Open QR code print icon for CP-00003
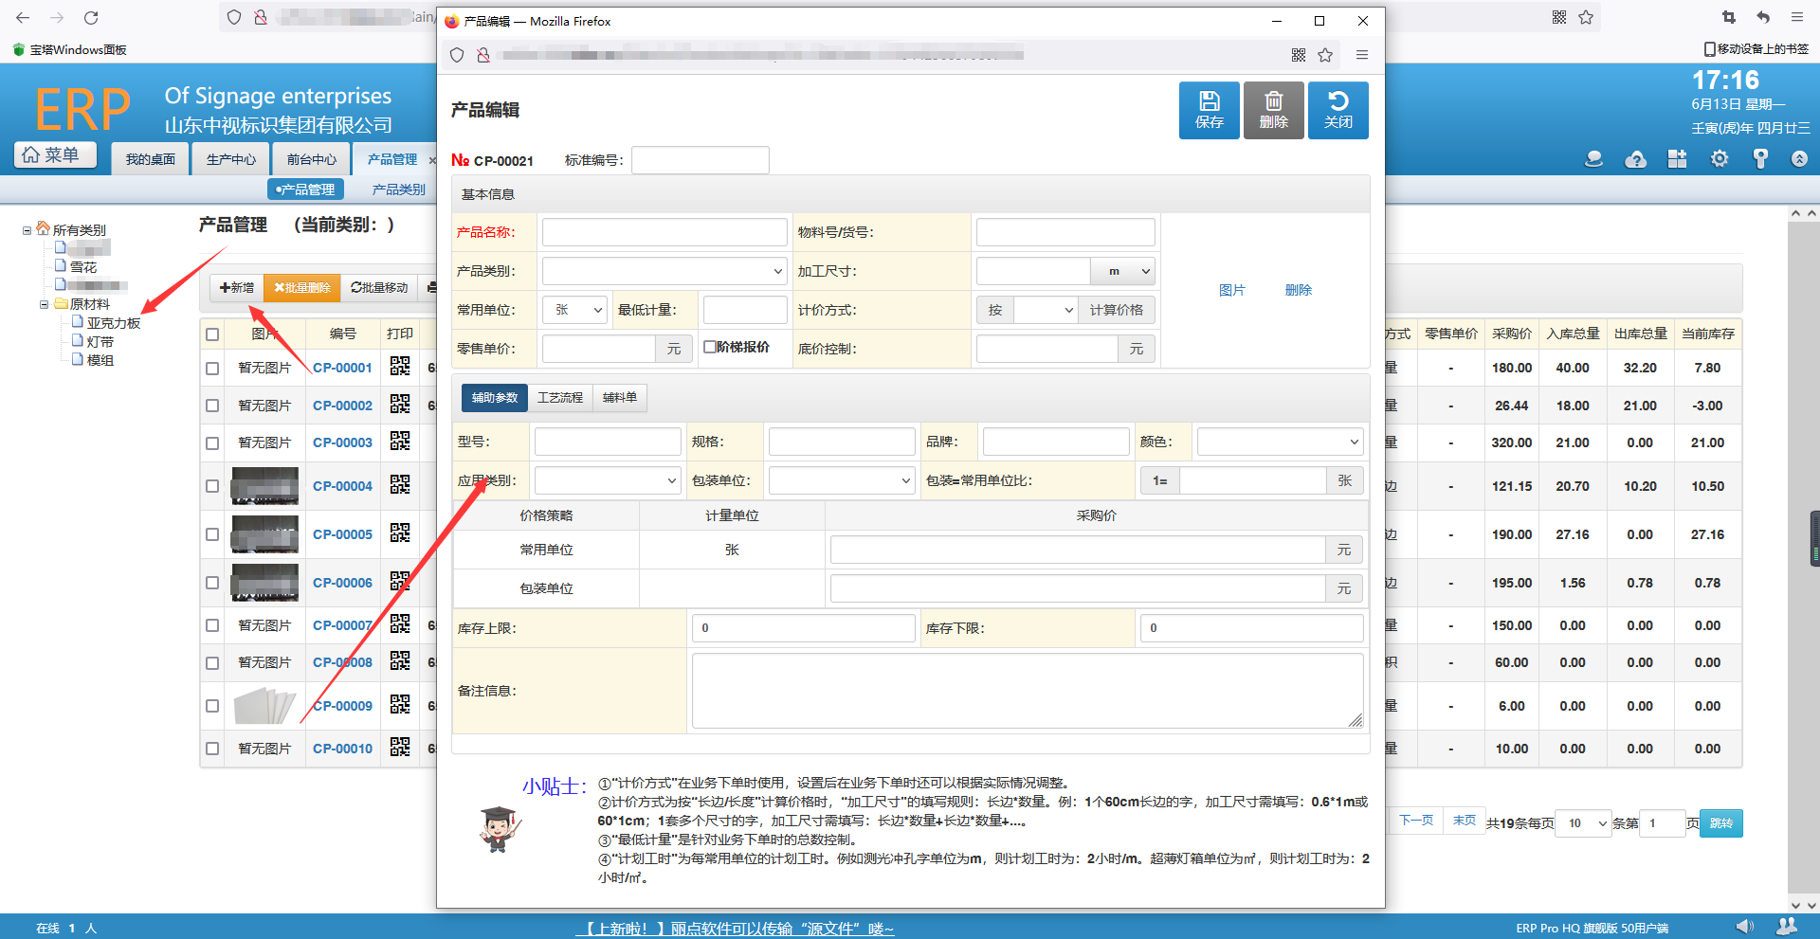1820x939 pixels. (x=400, y=442)
